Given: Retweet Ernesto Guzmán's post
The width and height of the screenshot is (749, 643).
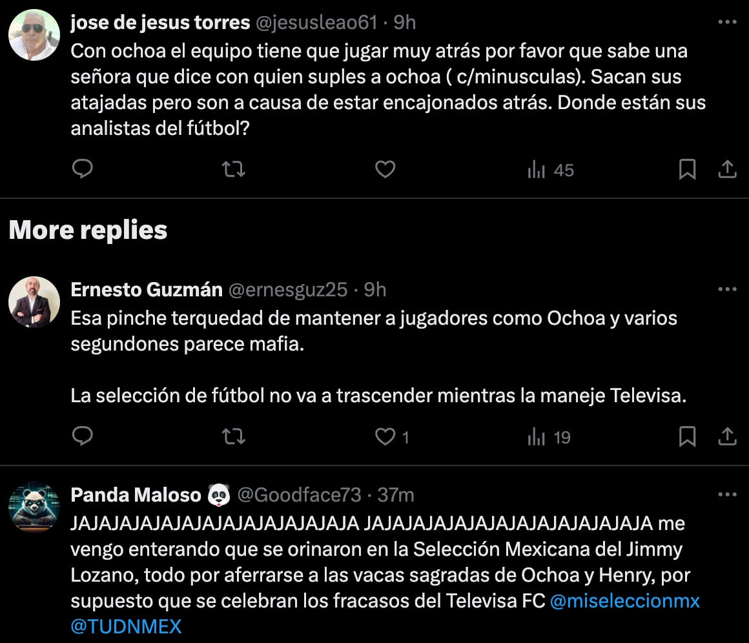Looking at the screenshot, I should [x=233, y=437].
